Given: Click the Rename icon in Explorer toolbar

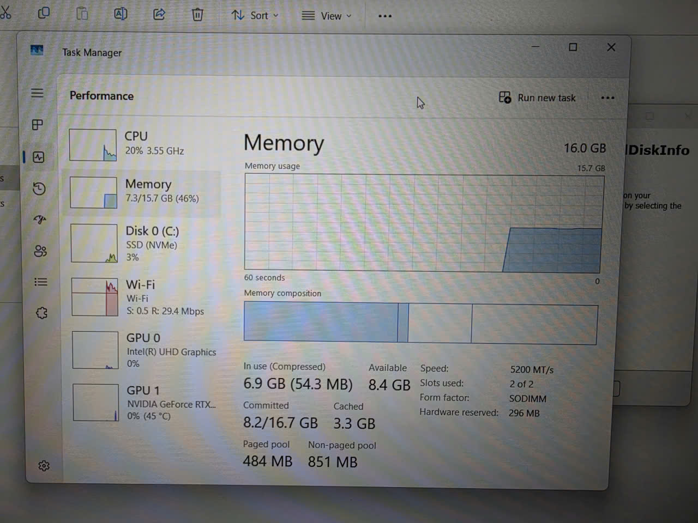Looking at the screenshot, I should coord(121,14).
